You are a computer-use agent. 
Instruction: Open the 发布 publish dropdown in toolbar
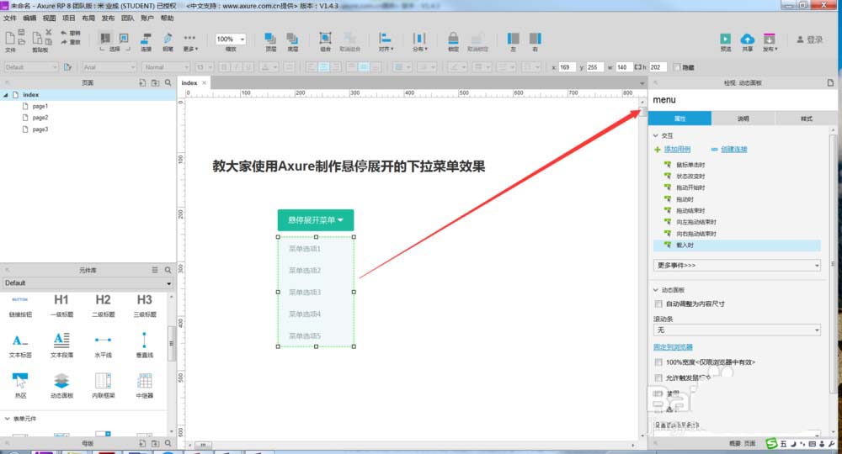coord(770,42)
